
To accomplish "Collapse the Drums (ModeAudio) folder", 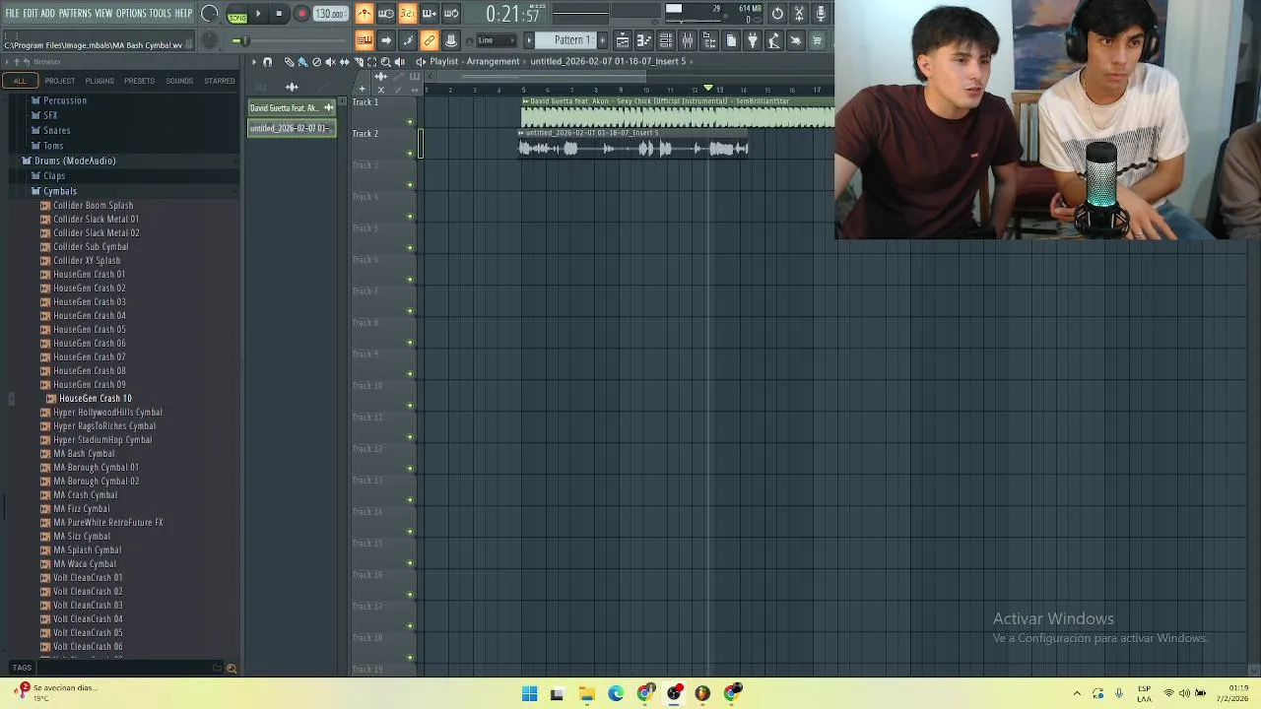I will coord(75,161).
